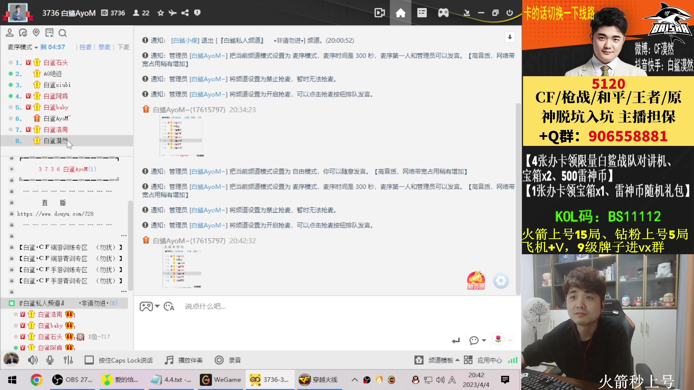The height and width of the screenshot is (390, 694).
Task: Open 白鲨·CF手游青训专区 channel
Action: 70,281
